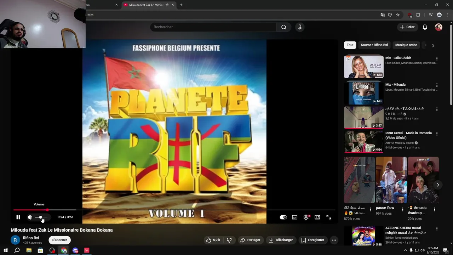The image size is (453, 255).
Task: Open the YouTube account avatar menu
Action: 438,27
